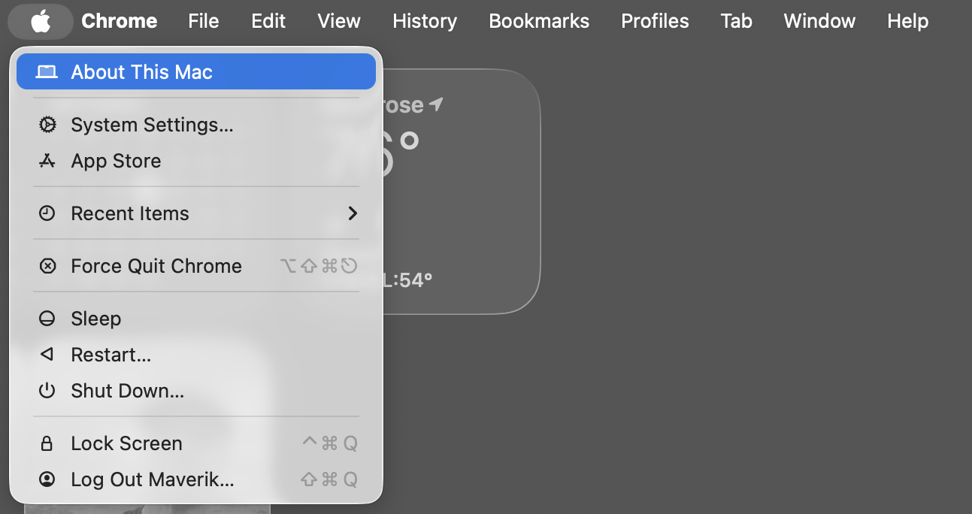Click the weather widget low temperature L:54°
The height and width of the screenshot is (514, 972).
[x=408, y=281]
